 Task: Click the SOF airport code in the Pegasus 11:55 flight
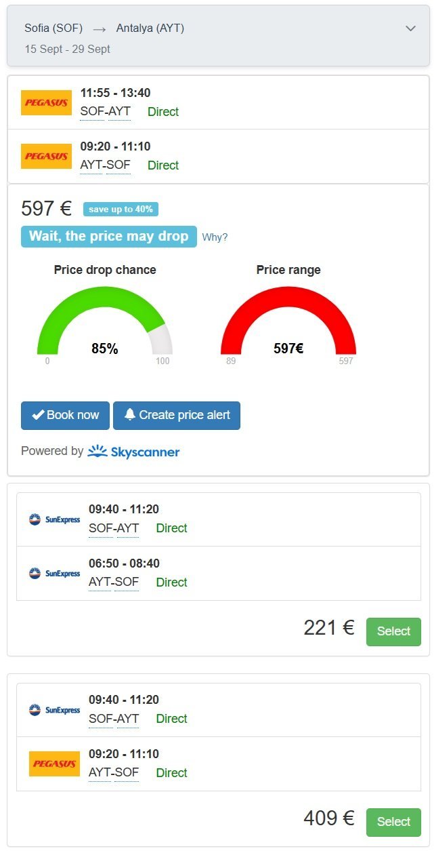tap(91, 112)
